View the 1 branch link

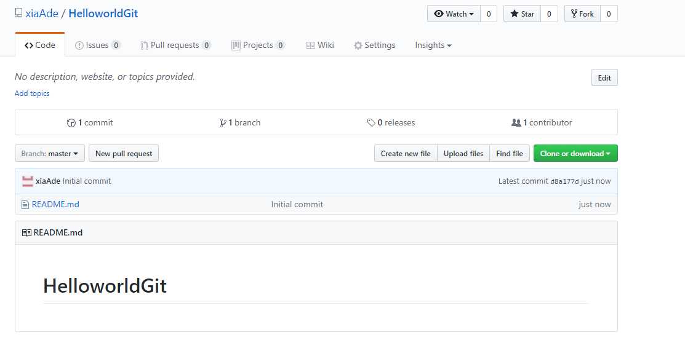click(x=240, y=122)
